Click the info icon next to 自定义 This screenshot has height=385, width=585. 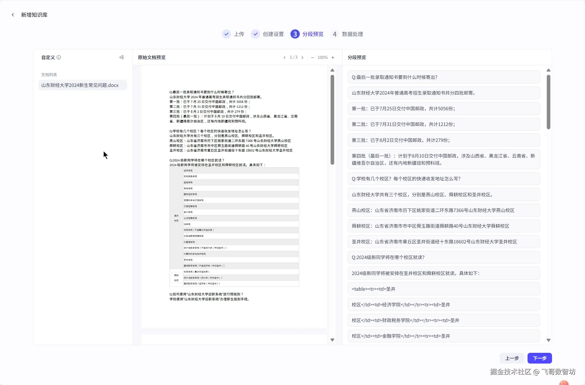pos(59,57)
